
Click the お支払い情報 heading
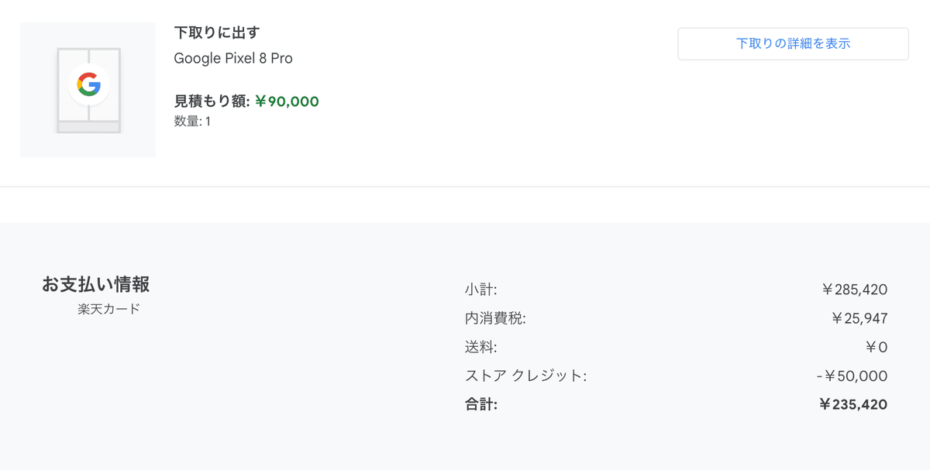click(x=95, y=284)
